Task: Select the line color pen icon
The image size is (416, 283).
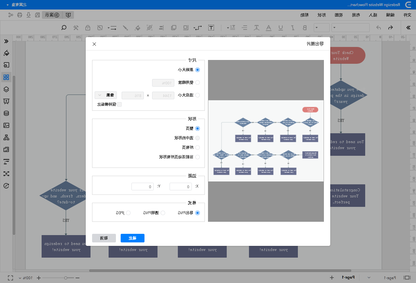Action: coord(125,28)
